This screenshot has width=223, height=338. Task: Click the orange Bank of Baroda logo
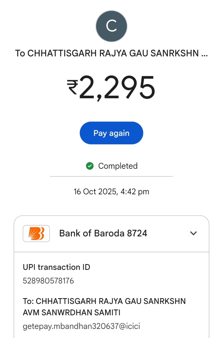click(36, 233)
